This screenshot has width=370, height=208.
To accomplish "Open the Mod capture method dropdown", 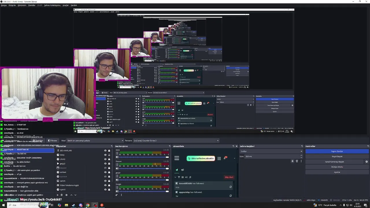I will tap(95, 141).
